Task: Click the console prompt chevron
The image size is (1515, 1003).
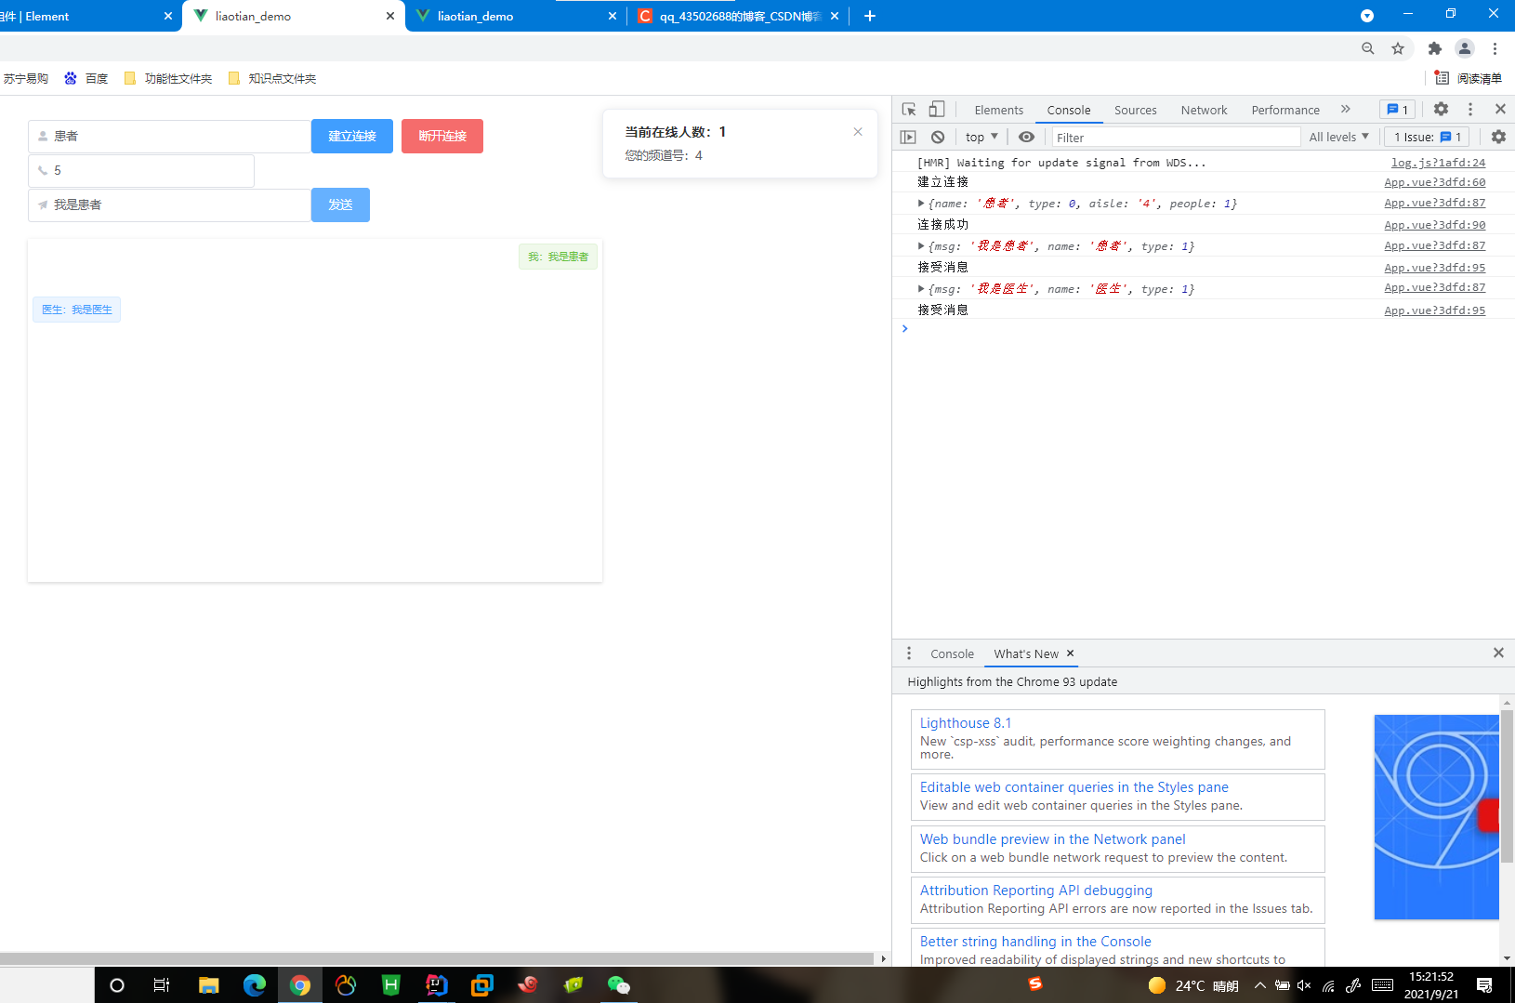Action: pyautogui.click(x=904, y=328)
